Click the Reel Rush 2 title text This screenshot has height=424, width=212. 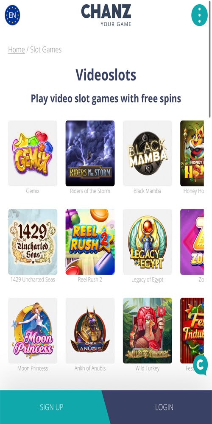click(90, 279)
